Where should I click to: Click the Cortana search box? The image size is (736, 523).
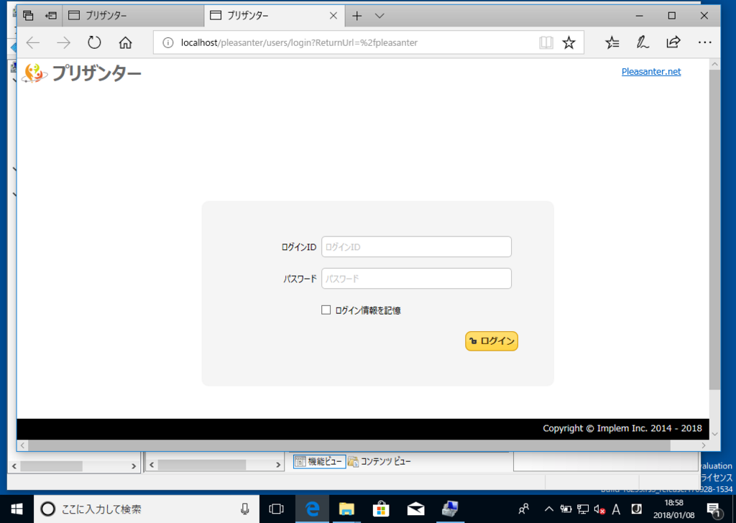147,509
